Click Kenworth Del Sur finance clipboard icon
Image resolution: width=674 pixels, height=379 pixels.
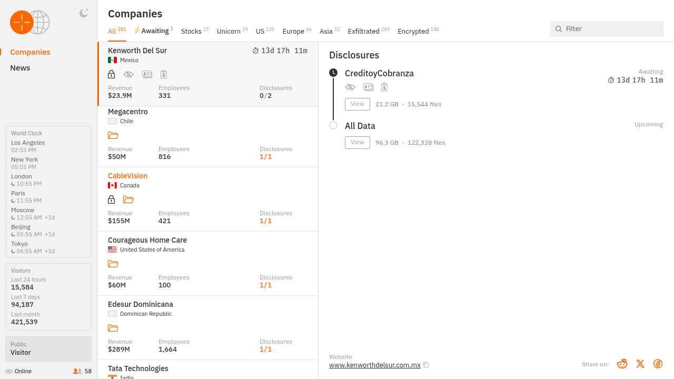[164, 74]
